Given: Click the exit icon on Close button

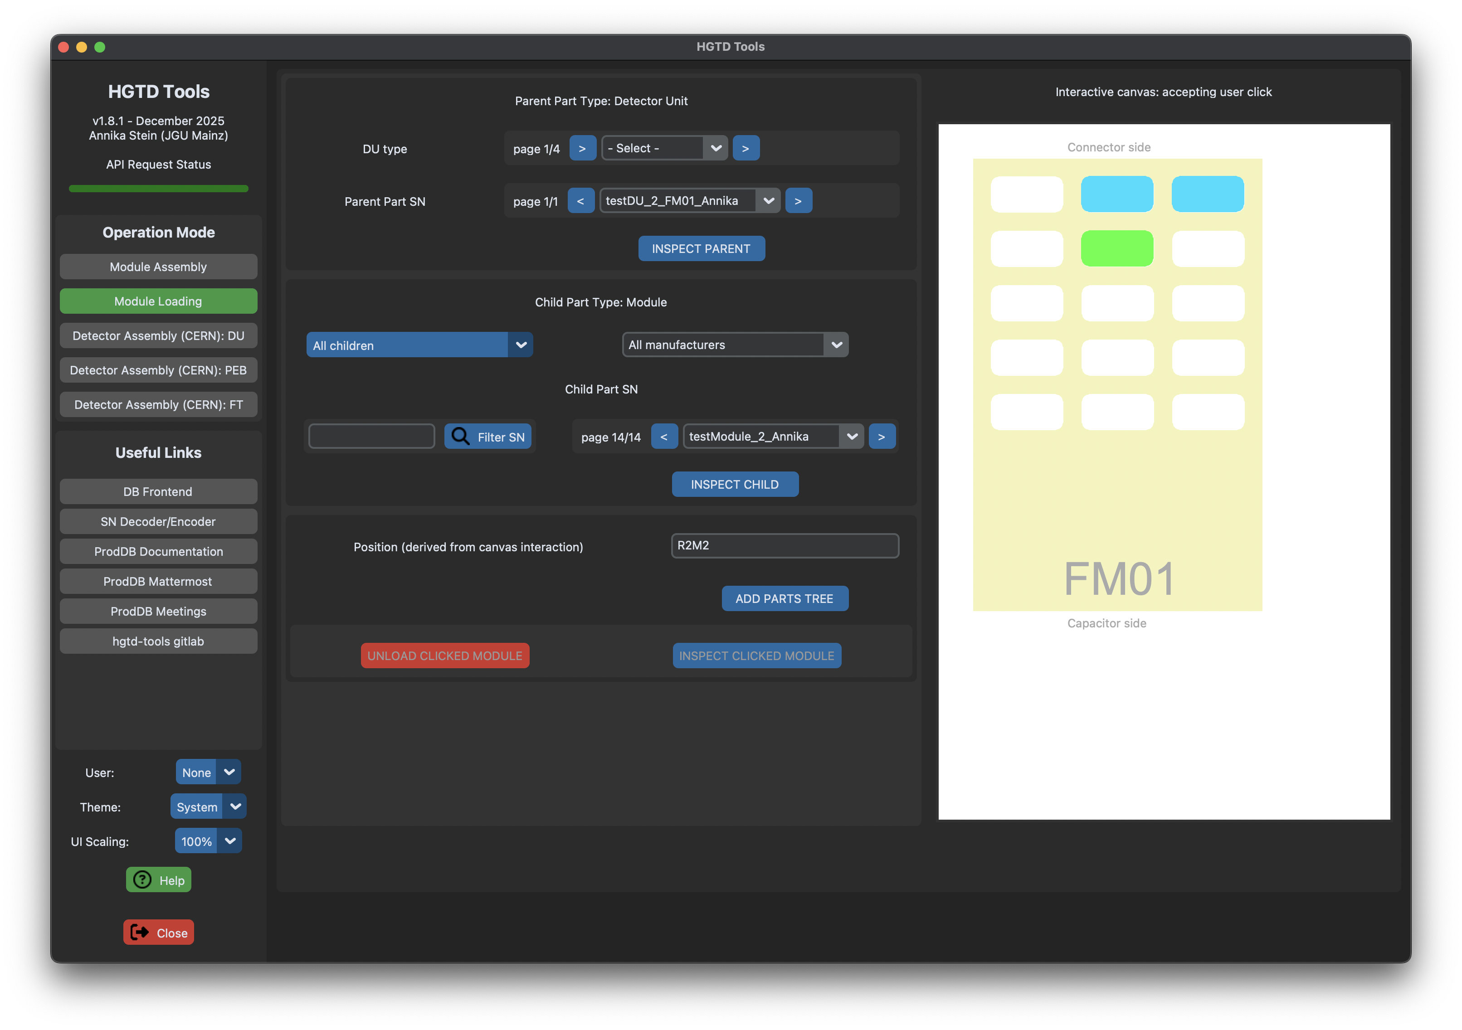Looking at the screenshot, I should pos(140,932).
